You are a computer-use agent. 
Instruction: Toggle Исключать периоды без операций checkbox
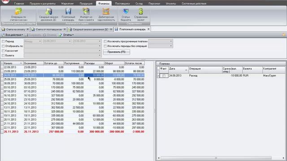point(105,46)
